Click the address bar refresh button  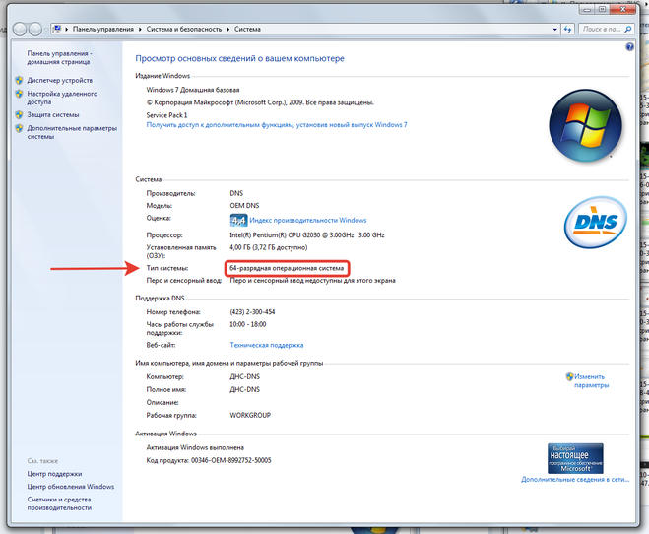point(567,30)
